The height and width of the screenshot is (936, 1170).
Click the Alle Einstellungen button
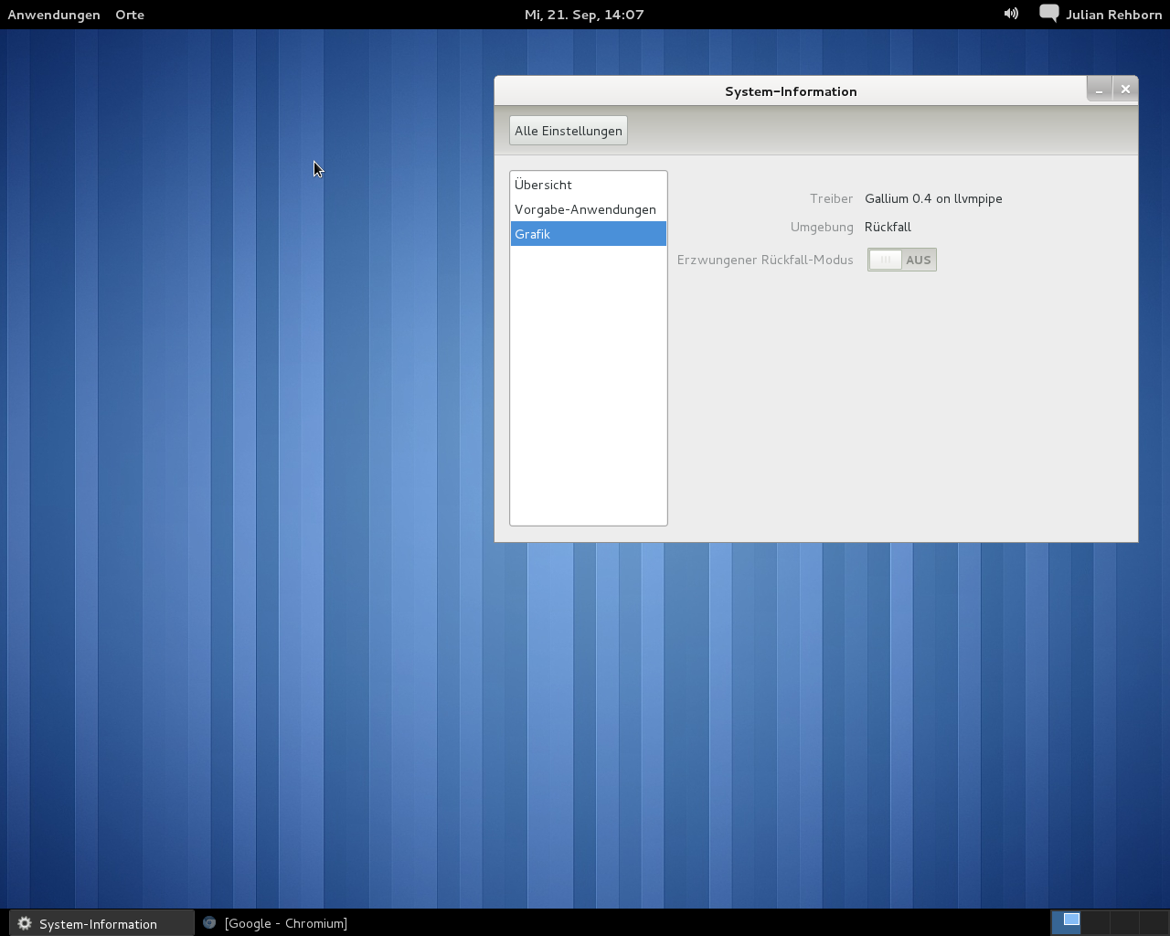[569, 131]
